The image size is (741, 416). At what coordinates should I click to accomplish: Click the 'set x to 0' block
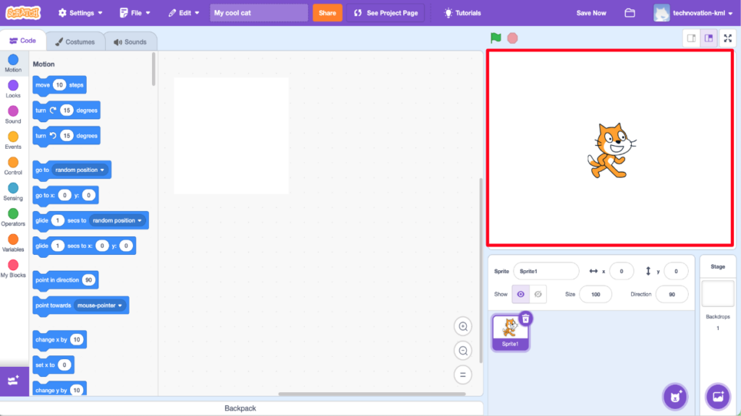pyautogui.click(x=54, y=365)
